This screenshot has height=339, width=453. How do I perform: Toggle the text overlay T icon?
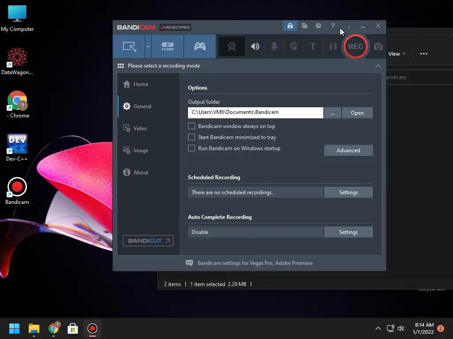[313, 46]
